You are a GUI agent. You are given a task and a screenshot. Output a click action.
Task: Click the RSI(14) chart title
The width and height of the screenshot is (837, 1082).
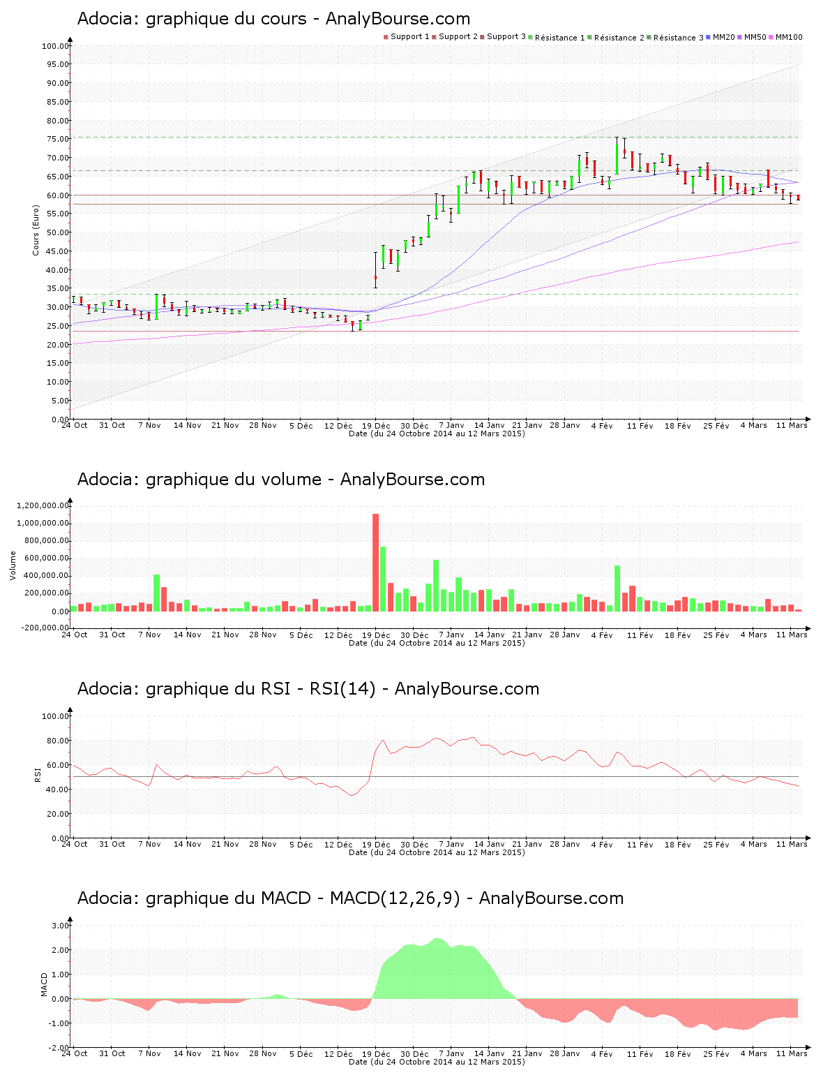tap(308, 689)
